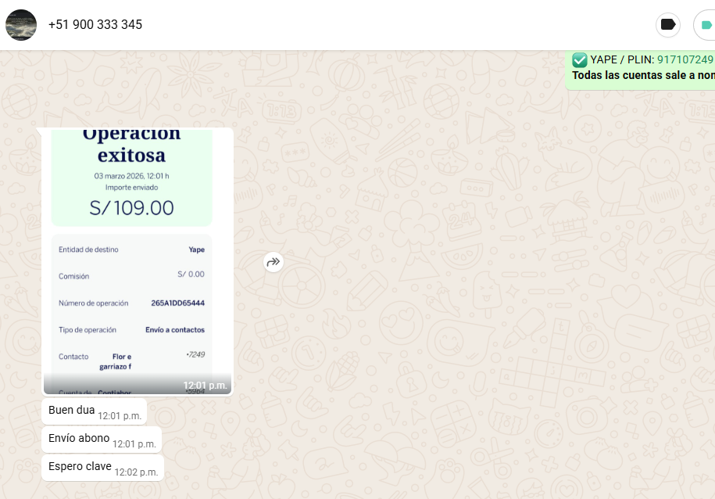Click the teal label tag icon
This screenshot has width=715, height=499.
tap(706, 25)
